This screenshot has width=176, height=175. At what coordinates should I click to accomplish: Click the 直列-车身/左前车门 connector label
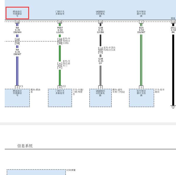click(66, 64)
